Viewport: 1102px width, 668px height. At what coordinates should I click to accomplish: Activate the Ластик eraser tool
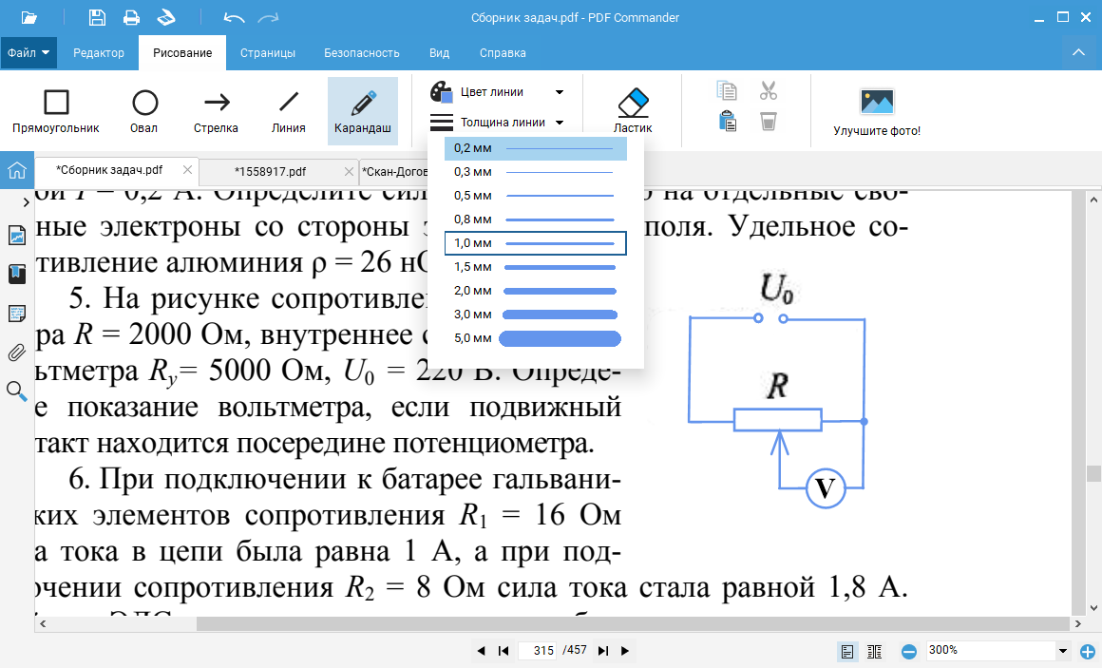[633, 111]
